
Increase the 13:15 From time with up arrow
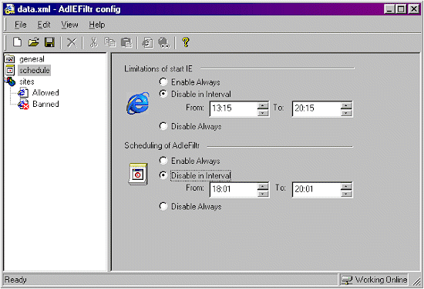click(x=263, y=105)
